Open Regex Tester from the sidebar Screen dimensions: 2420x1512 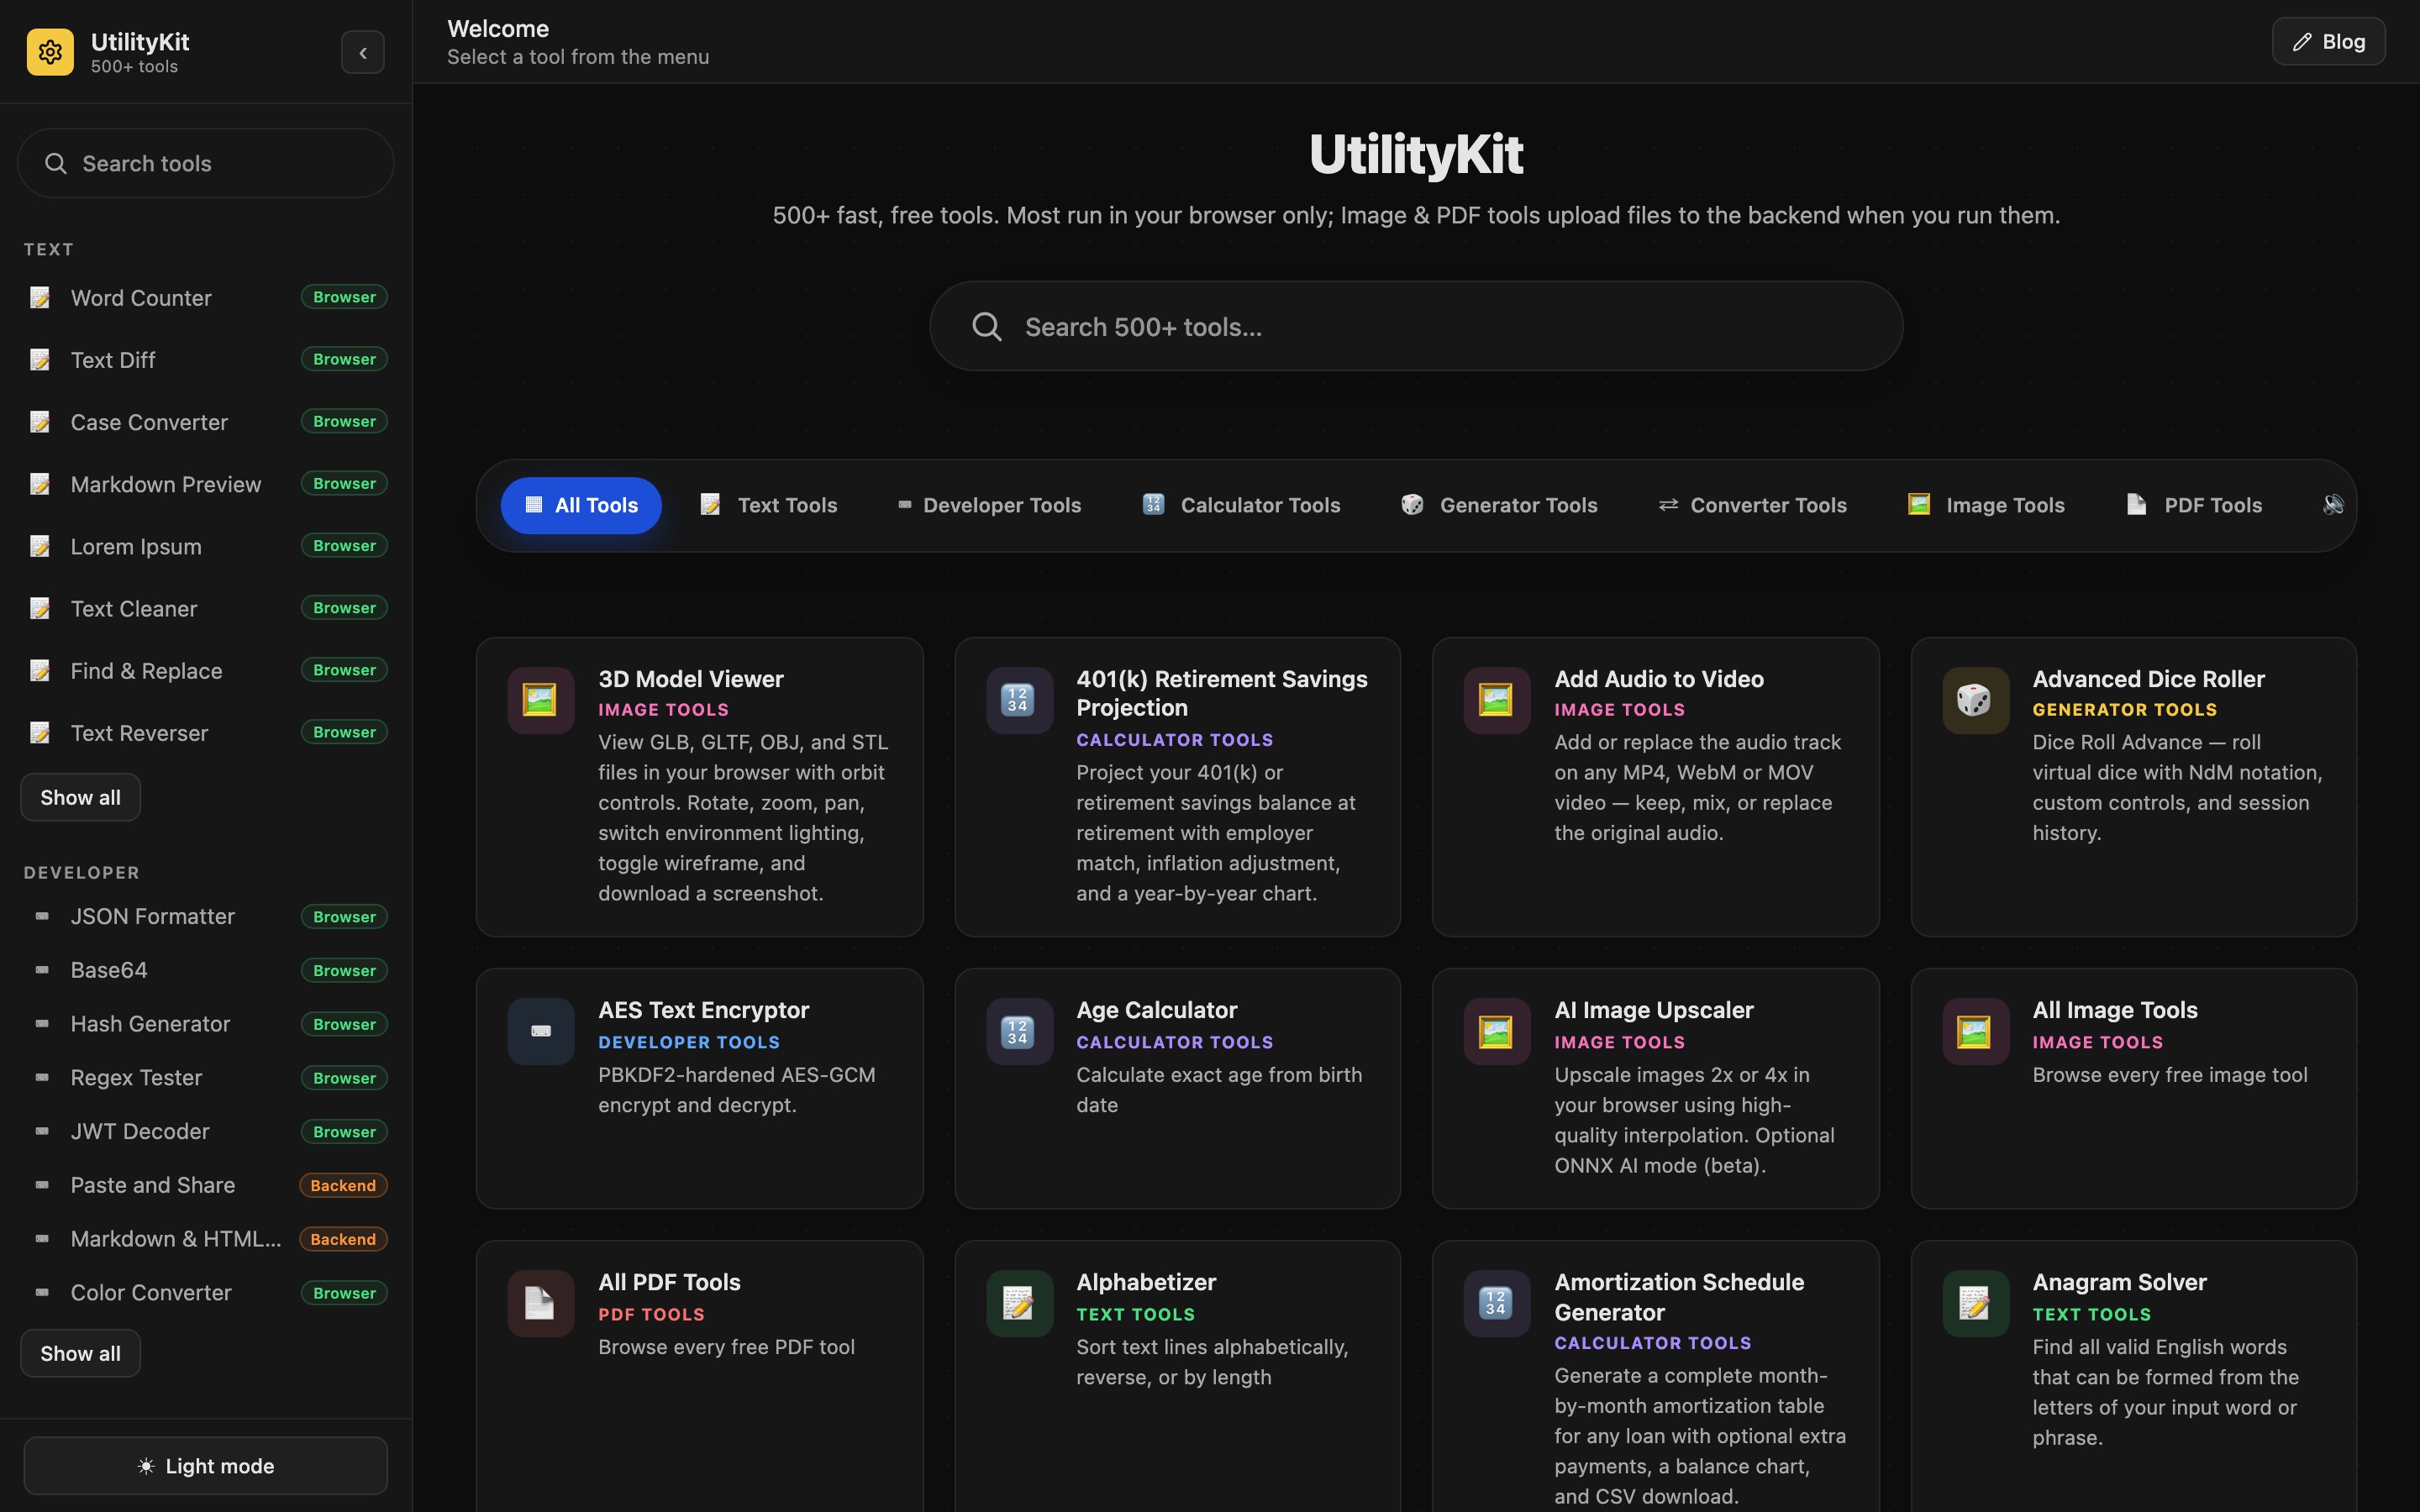point(205,1077)
